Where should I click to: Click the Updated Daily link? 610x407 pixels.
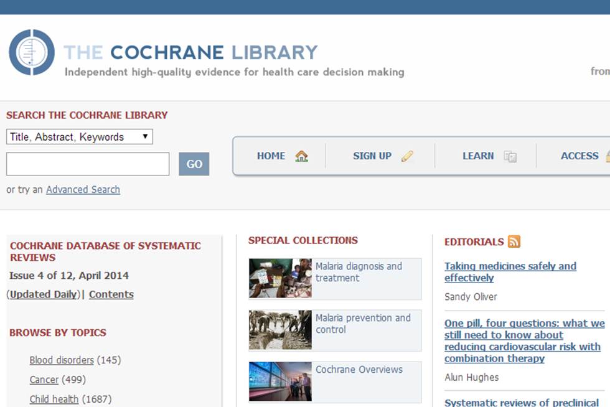click(x=43, y=294)
